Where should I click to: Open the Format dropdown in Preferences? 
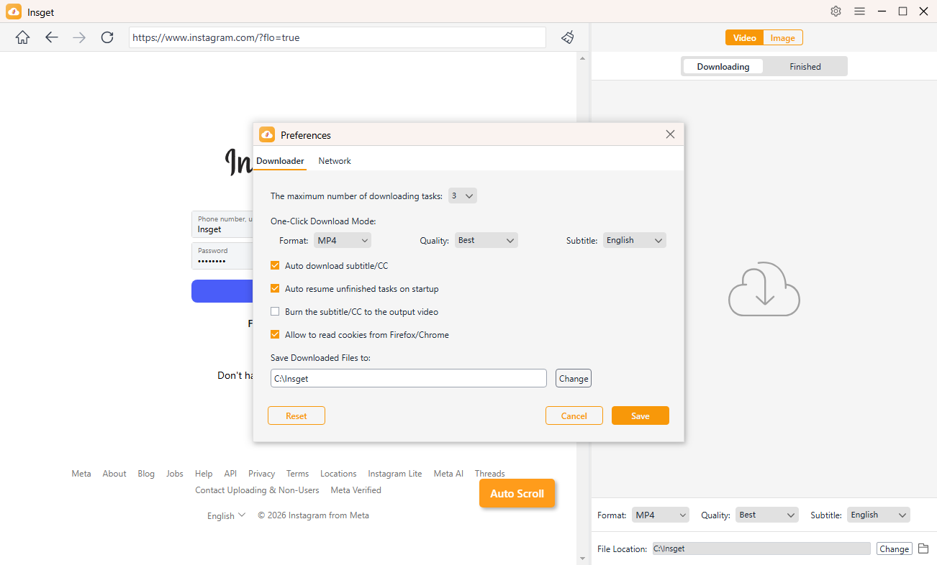click(343, 241)
